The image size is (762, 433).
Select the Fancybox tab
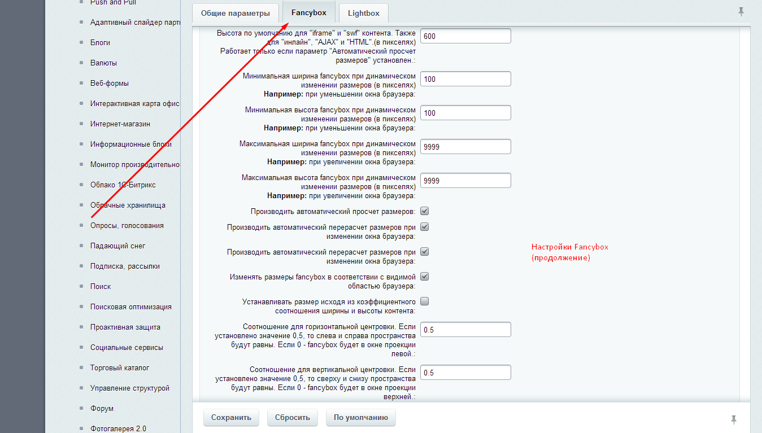[x=309, y=12]
